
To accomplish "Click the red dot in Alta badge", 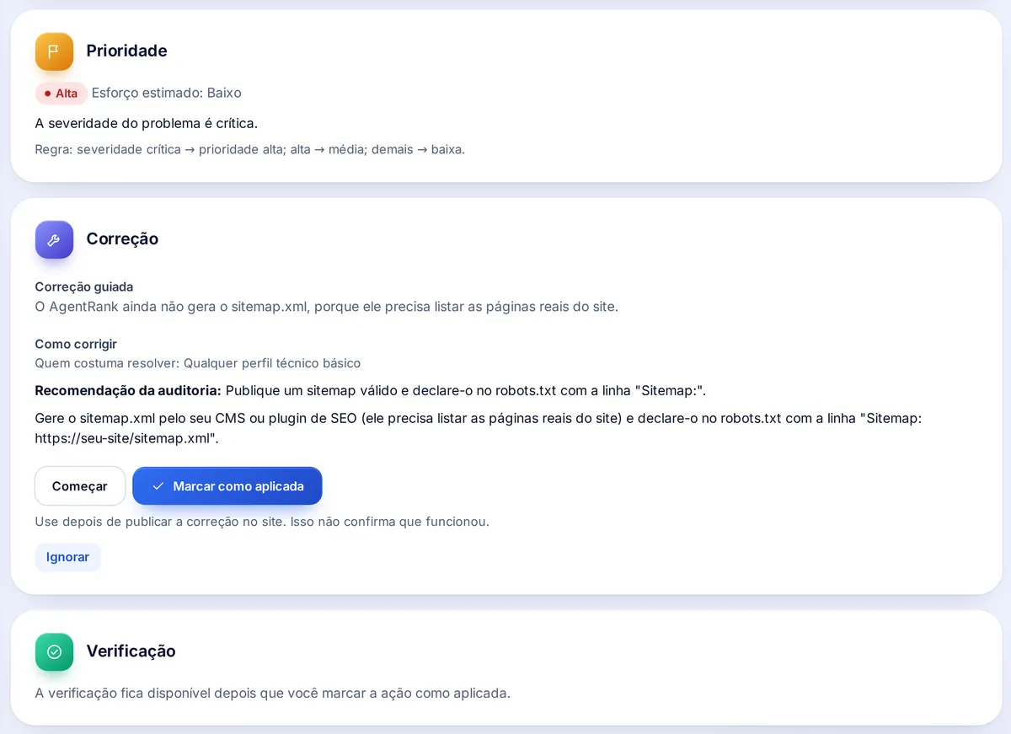I will tap(47, 94).
